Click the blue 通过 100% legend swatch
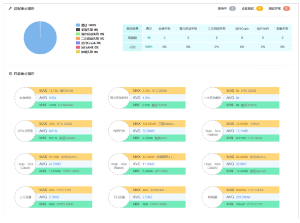The image size is (300, 223). click(x=78, y=25)
